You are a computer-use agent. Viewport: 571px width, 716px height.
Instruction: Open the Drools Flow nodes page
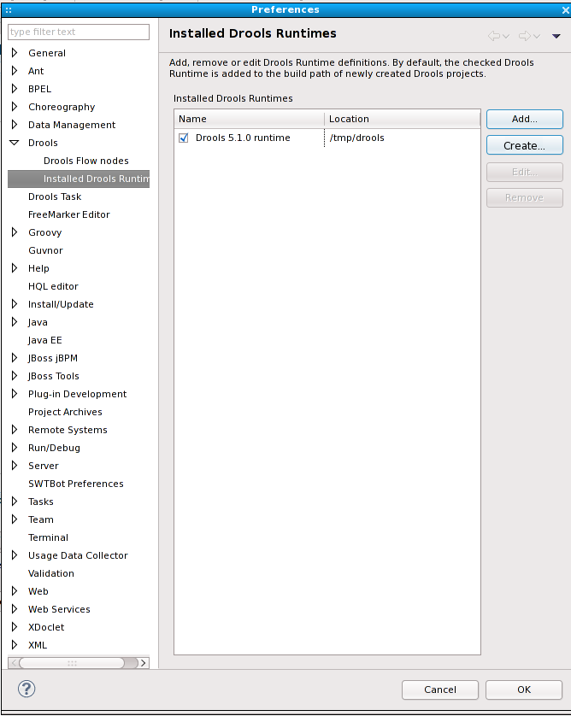coord(85,161)
